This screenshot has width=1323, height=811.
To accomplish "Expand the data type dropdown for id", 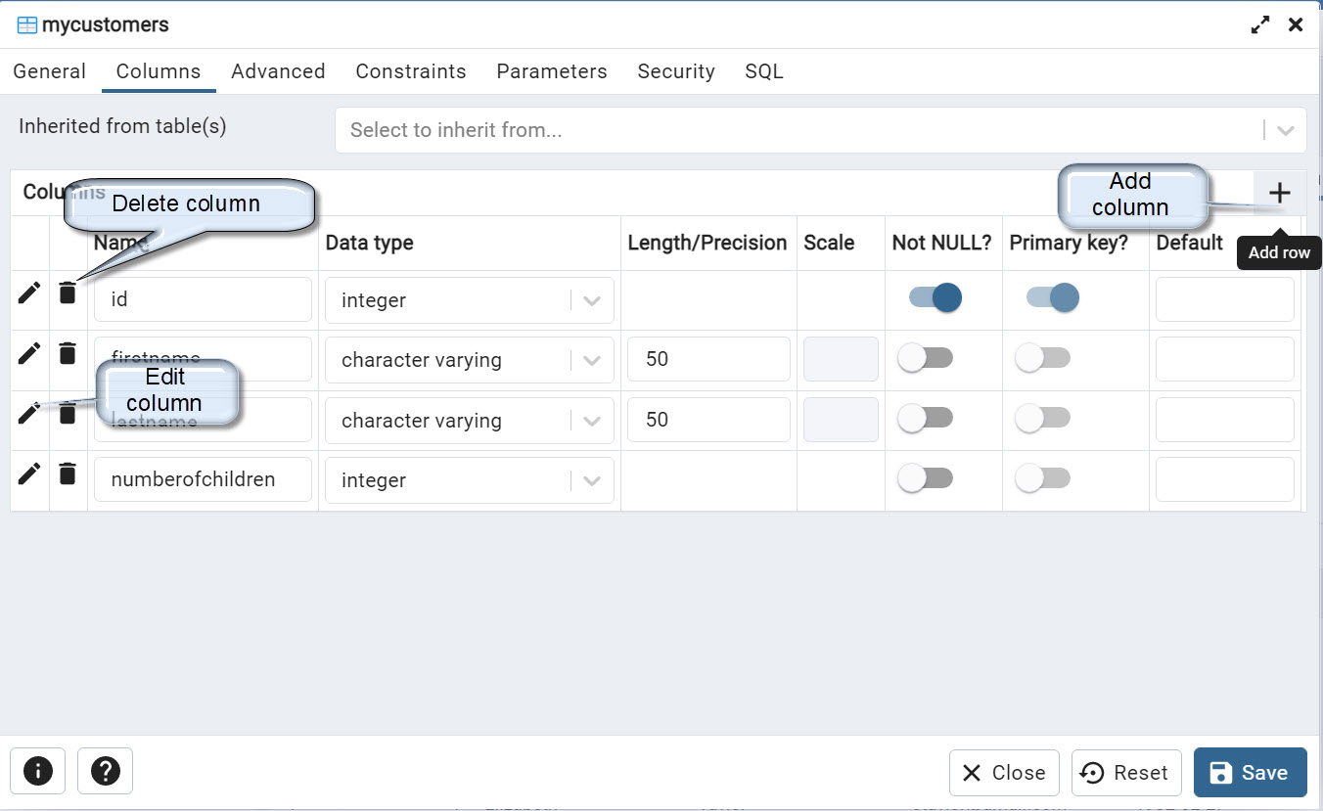I will tap(592, 301).
